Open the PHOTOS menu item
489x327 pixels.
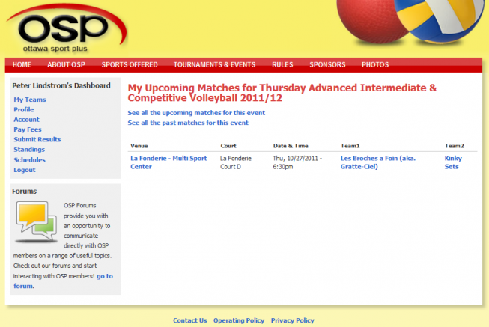coord(375,65)
